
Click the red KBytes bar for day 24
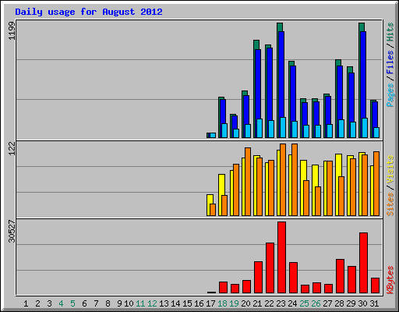tap(293, 278)
